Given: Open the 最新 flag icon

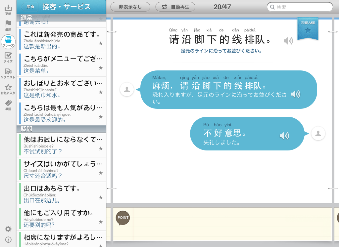Looking at the screenshot, I should tap(8, 25).
